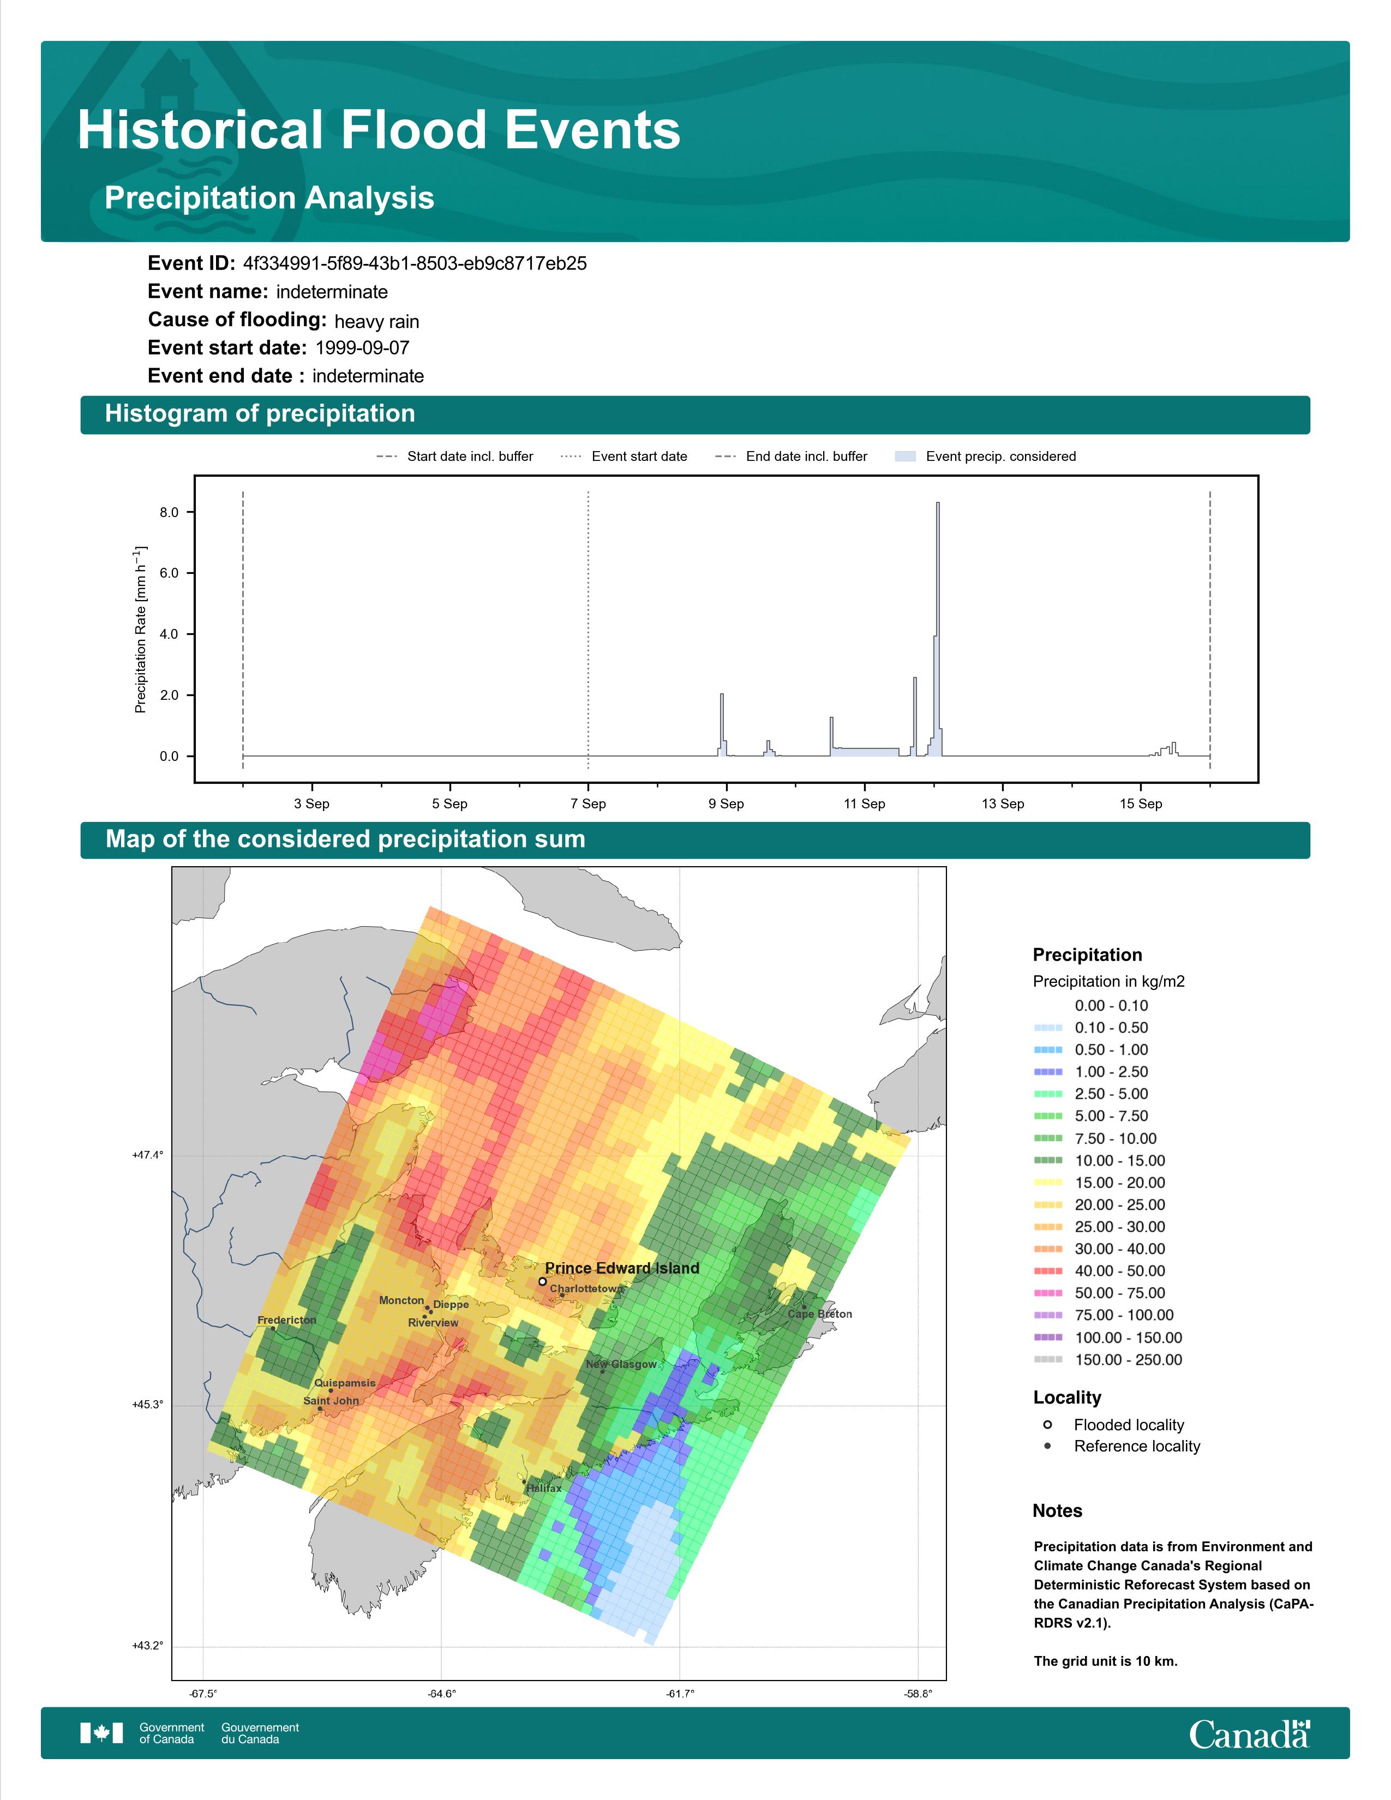
Task: Click the New Glasgow map label
Action: (x=621, y=1365)
